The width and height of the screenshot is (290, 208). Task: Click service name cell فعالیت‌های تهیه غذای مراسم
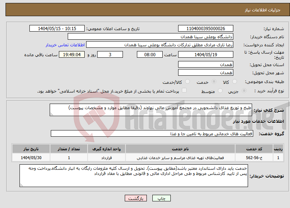click(x=180, y=158)
